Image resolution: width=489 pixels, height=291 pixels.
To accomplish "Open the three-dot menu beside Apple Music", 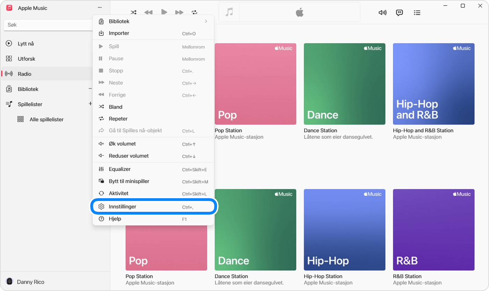I will [100, 7].
